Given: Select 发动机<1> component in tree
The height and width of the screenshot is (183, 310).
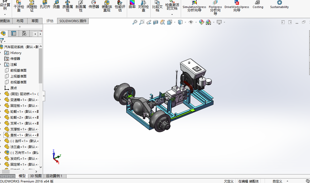Looking at the screenshot, I should [21, 158].
